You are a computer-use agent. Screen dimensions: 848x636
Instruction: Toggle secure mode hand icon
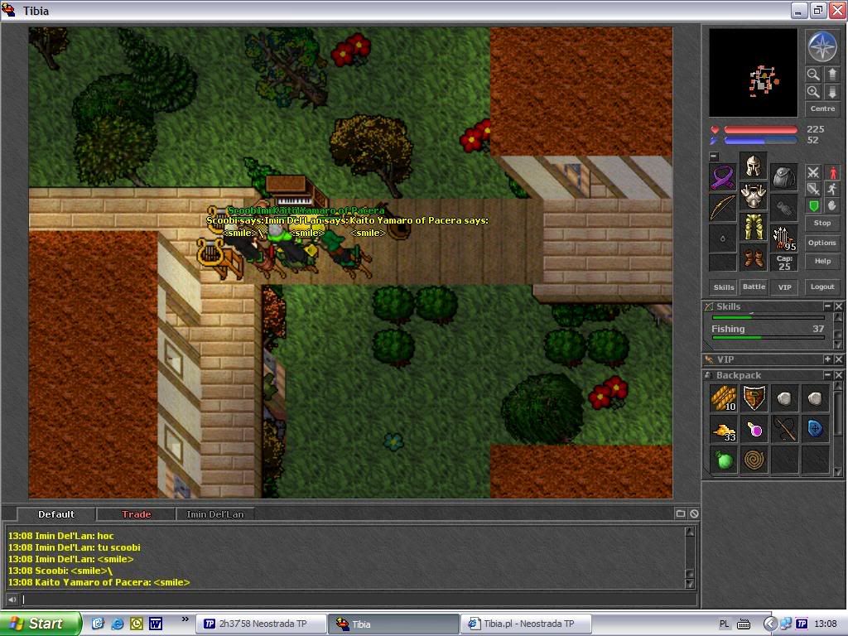point(832,206)
